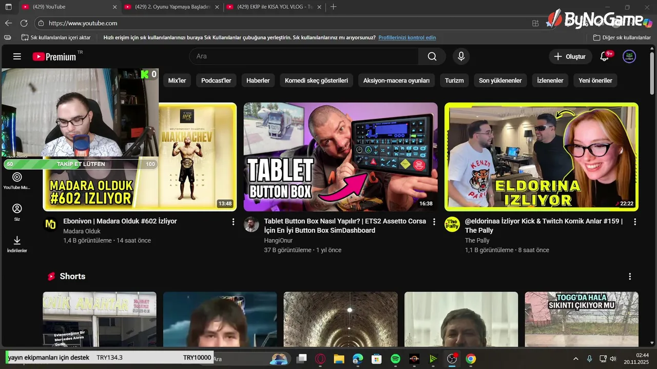The height and width of the screenshot is (369, 657).
Task: Select the Yeni öneriler chip
Action: 595,80
